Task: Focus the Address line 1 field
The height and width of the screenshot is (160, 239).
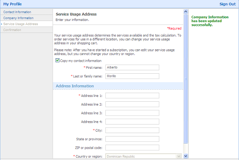Action: tap(132, 96)
